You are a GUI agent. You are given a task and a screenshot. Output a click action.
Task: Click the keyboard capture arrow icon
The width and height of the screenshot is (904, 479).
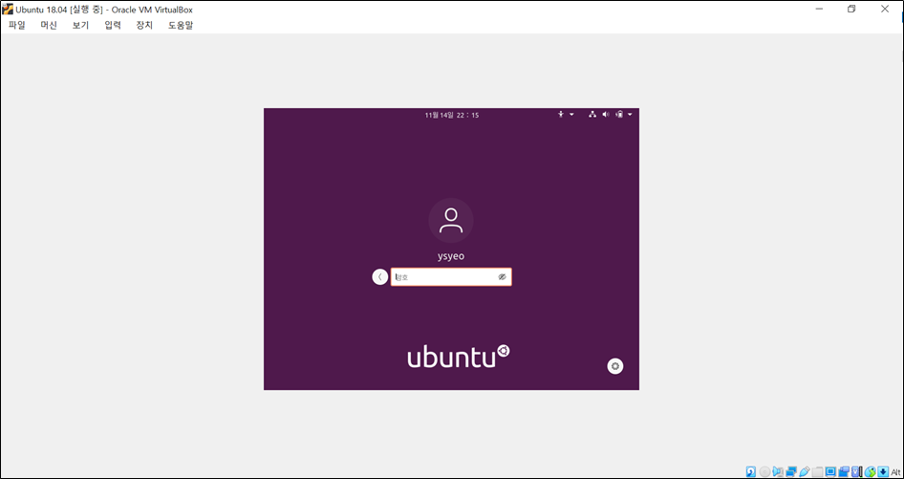[883, 471]
